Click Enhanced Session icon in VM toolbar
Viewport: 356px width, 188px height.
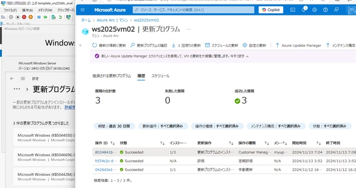(x=68, y=17)
